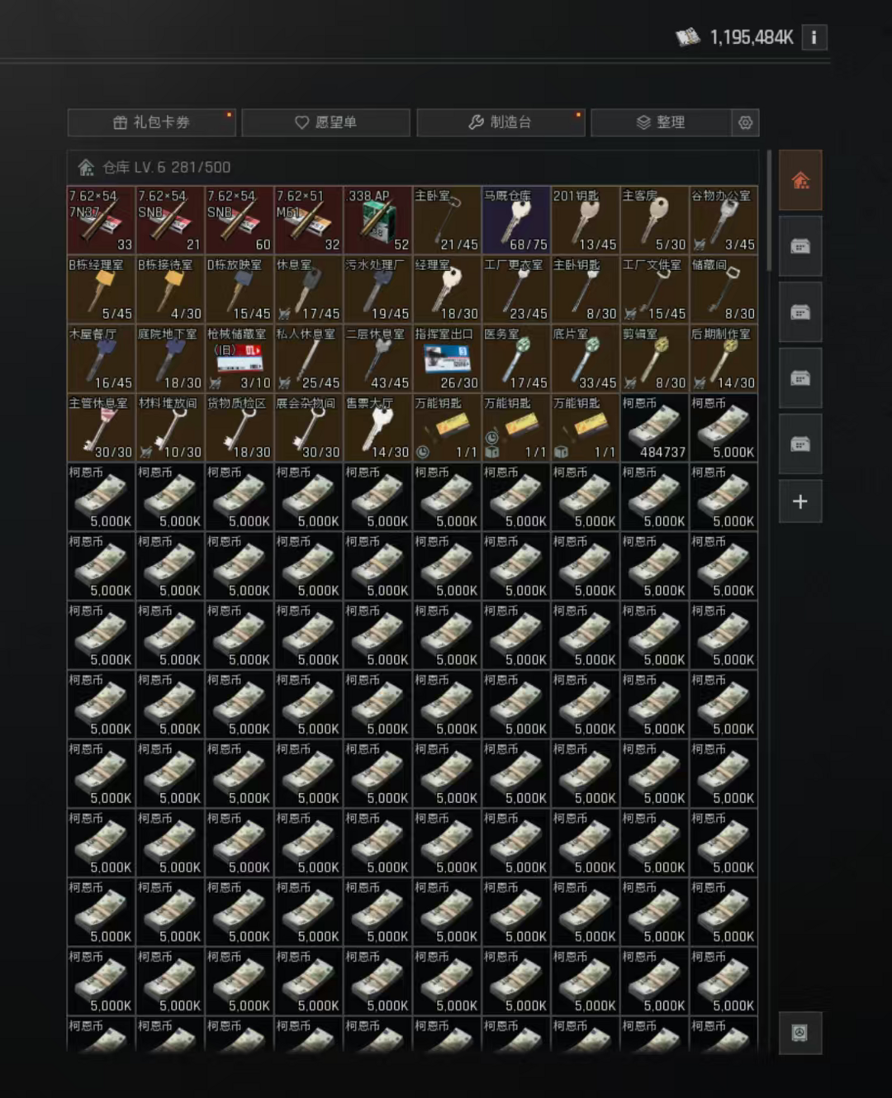Select the 338 AP ammo box
The height and width of the screenshot is (1098, 892).
(378, 220)
